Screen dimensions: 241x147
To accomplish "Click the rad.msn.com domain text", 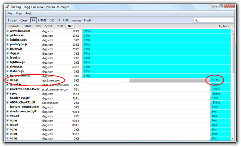I will [50, 103].
